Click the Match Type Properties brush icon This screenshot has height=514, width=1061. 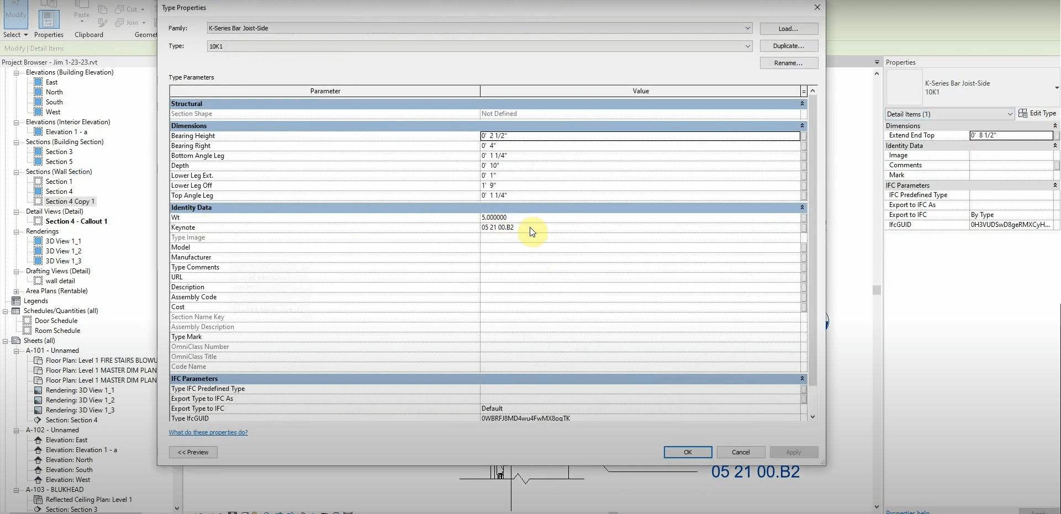click(x=102, y=22)
